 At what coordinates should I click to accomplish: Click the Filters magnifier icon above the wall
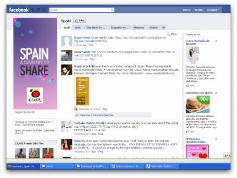(x=168, y=34)
